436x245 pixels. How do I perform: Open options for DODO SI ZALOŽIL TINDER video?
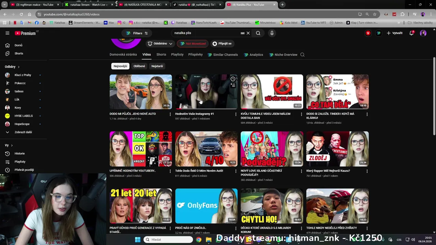tap(367, 114)
